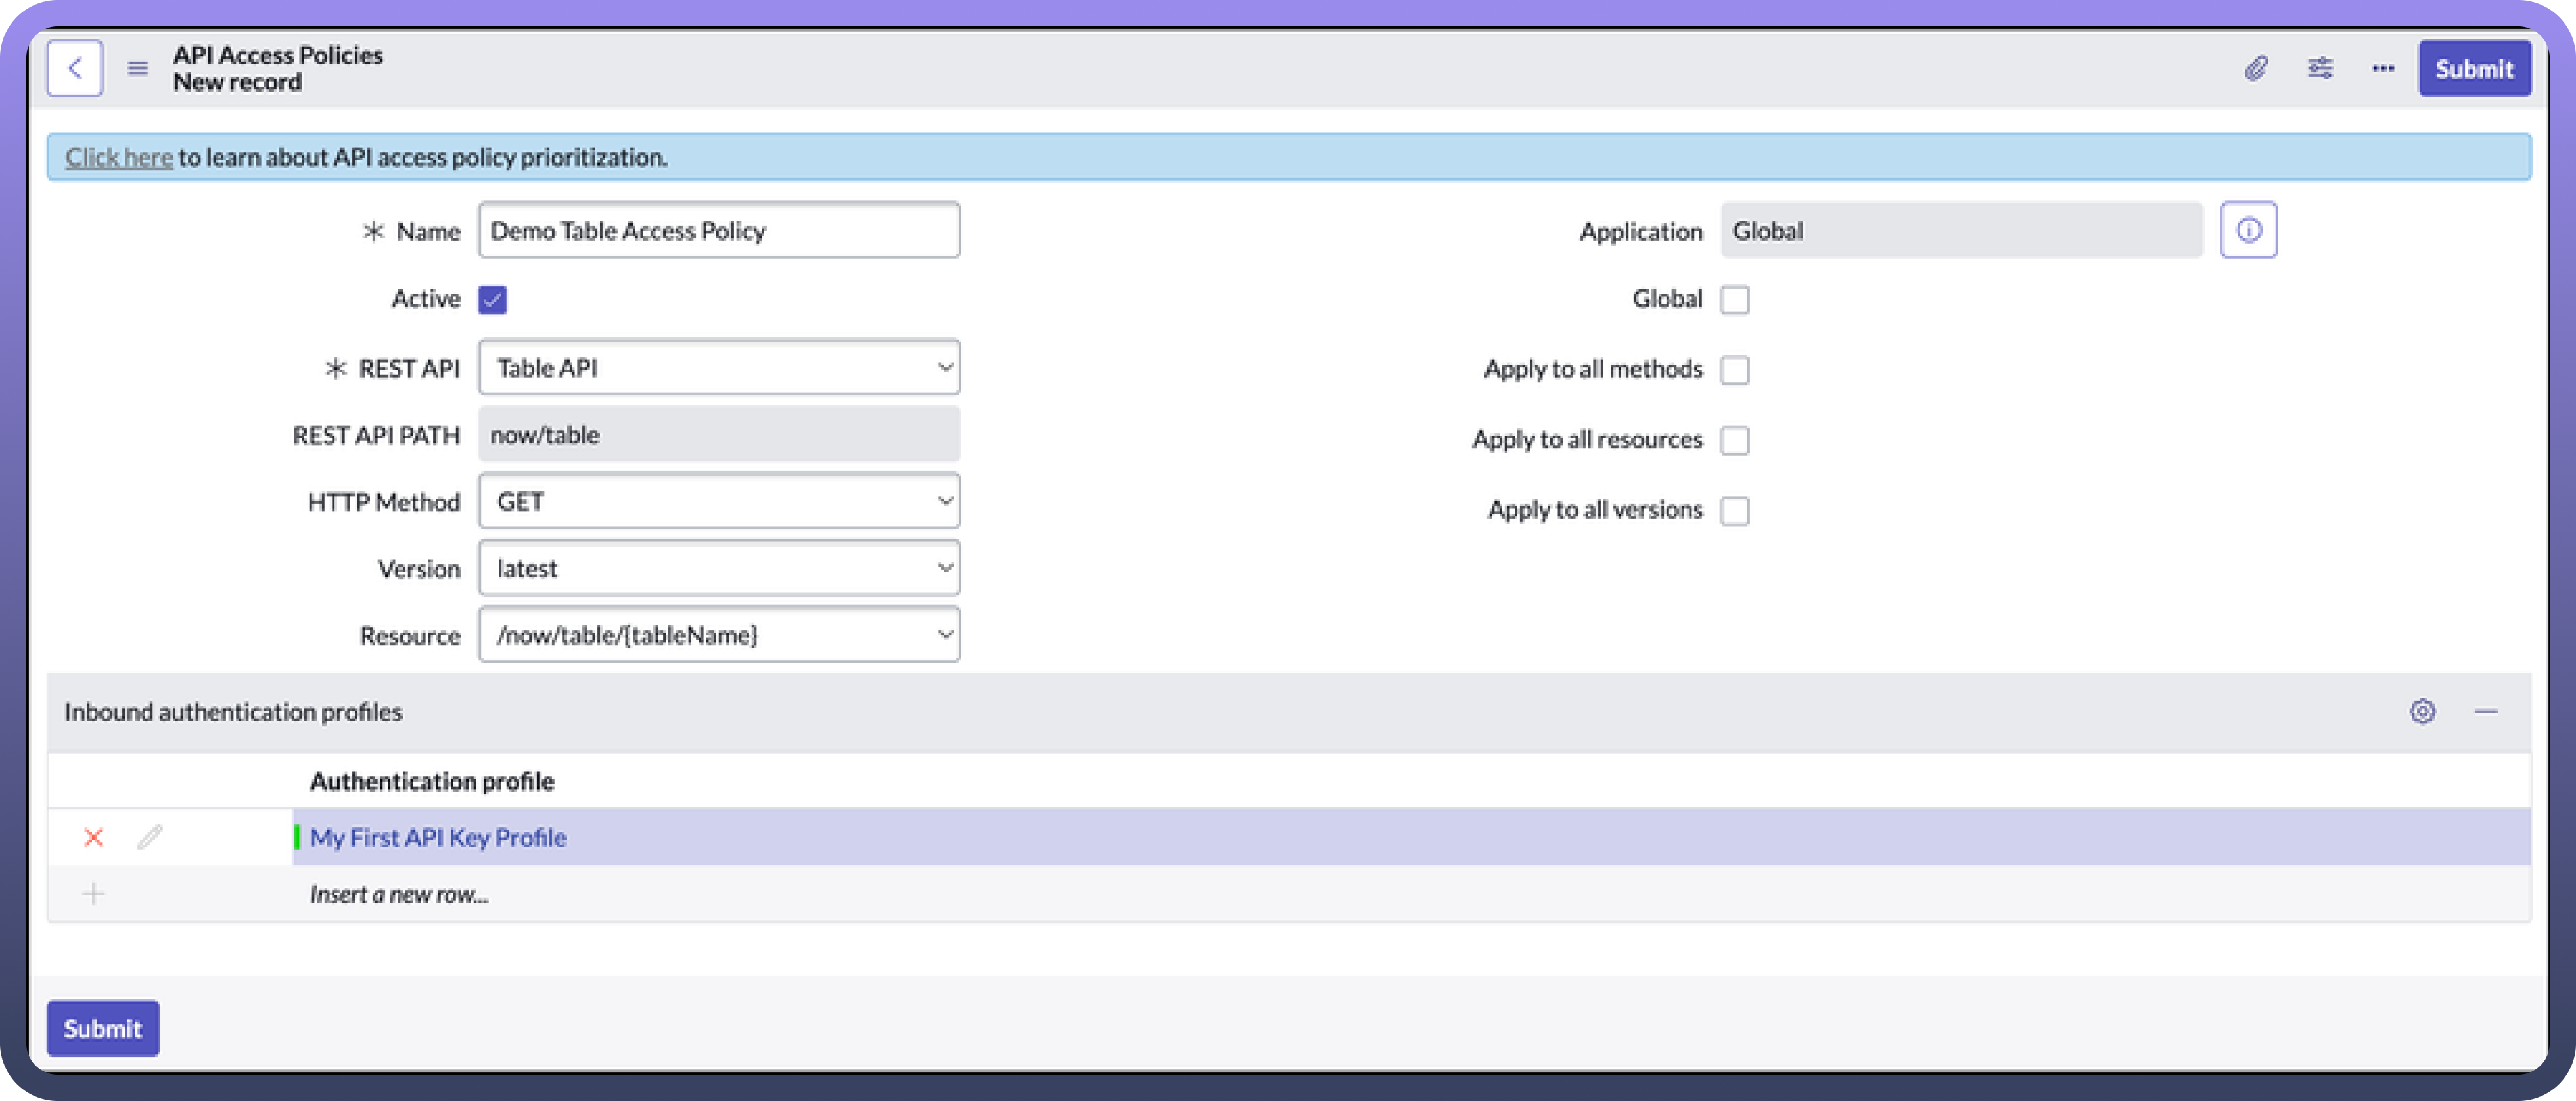Image resolution: width=2576 pixels, height=1101 pixels.
Task: Click the top-right Submit button
Action: [x=2474, y=68]
